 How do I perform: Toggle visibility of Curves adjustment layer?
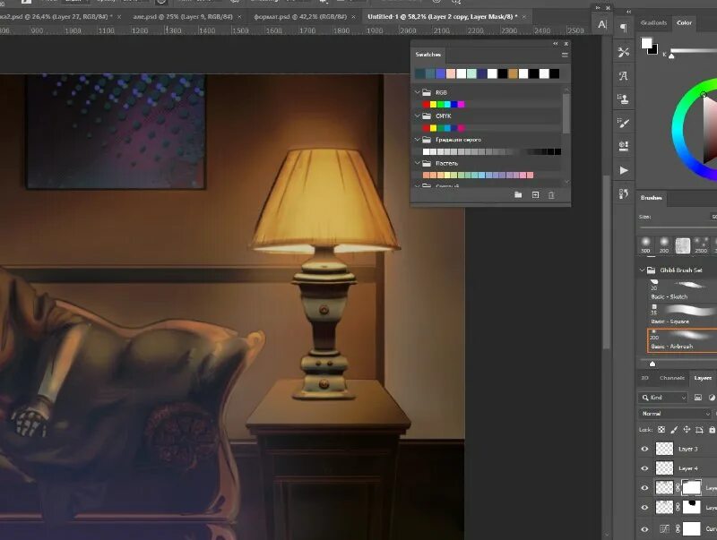click(644, 529)
